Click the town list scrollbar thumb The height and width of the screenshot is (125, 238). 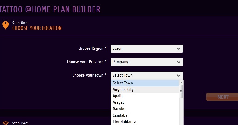[181, 91]
